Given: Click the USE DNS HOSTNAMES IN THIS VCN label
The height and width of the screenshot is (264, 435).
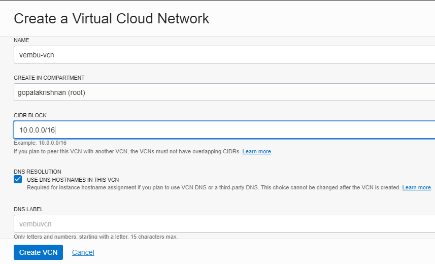Looking at the screenshot, I should pos(73,180).
